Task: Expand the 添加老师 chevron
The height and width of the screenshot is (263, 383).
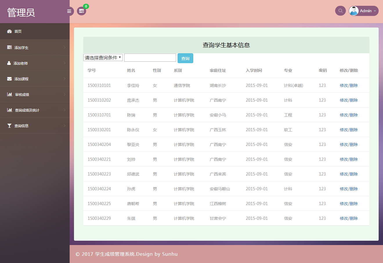Action: pos(64,63)
